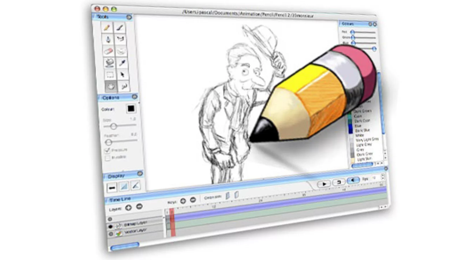Select the rectangular Selection tool

[x=110, y=75]
